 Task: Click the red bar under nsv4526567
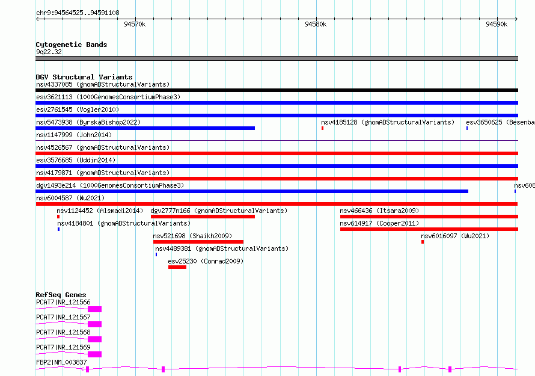pyautogui.click(x=277, y=153)
